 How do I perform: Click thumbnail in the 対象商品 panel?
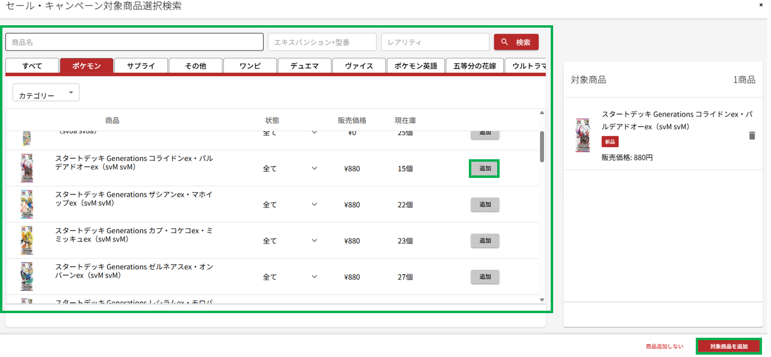point(582,135)
